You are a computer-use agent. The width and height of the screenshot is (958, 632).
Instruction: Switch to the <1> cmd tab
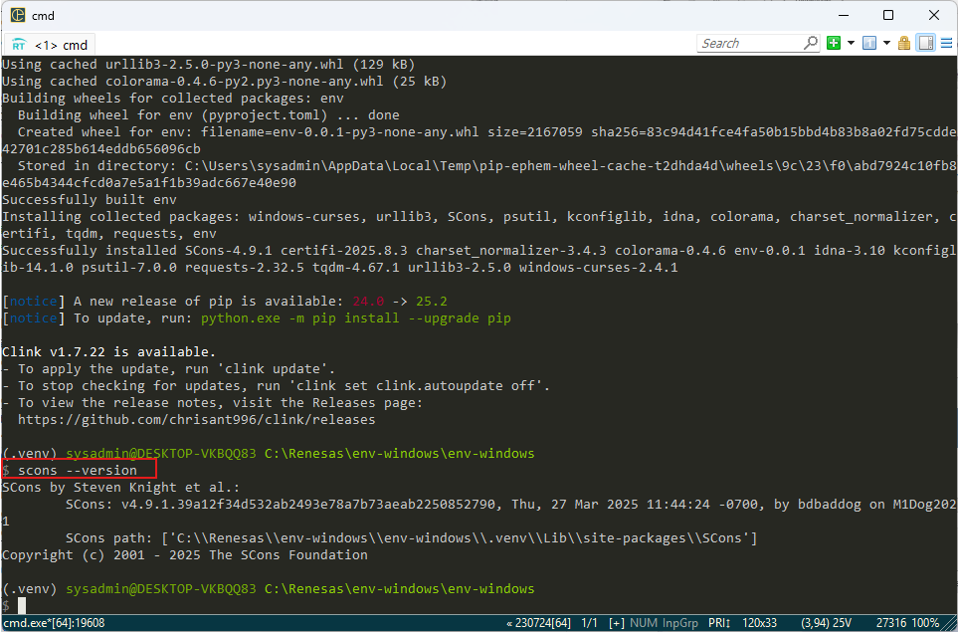coord(61,45)
